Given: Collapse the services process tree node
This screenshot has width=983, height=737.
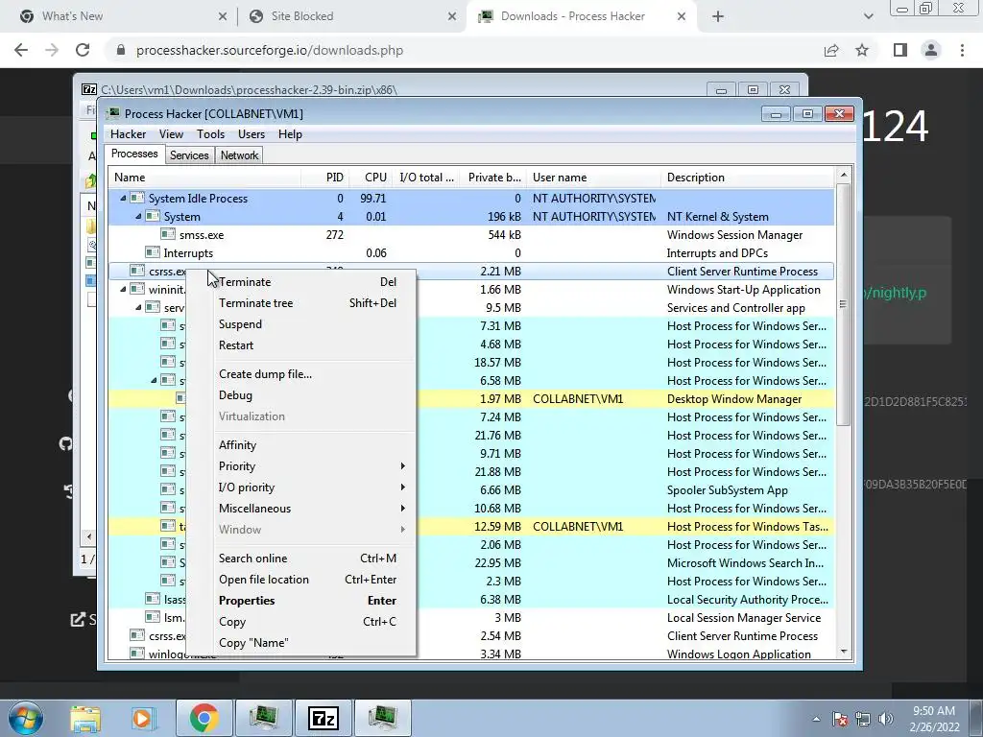Looking at the screenshot, I should point(138,308).
